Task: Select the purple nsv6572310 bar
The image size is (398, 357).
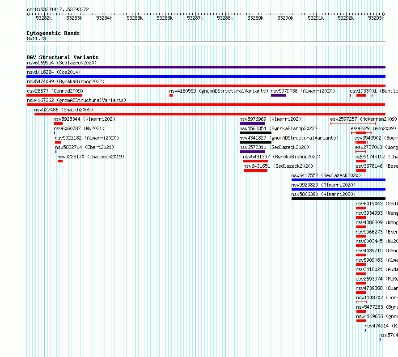Action: 252,152
